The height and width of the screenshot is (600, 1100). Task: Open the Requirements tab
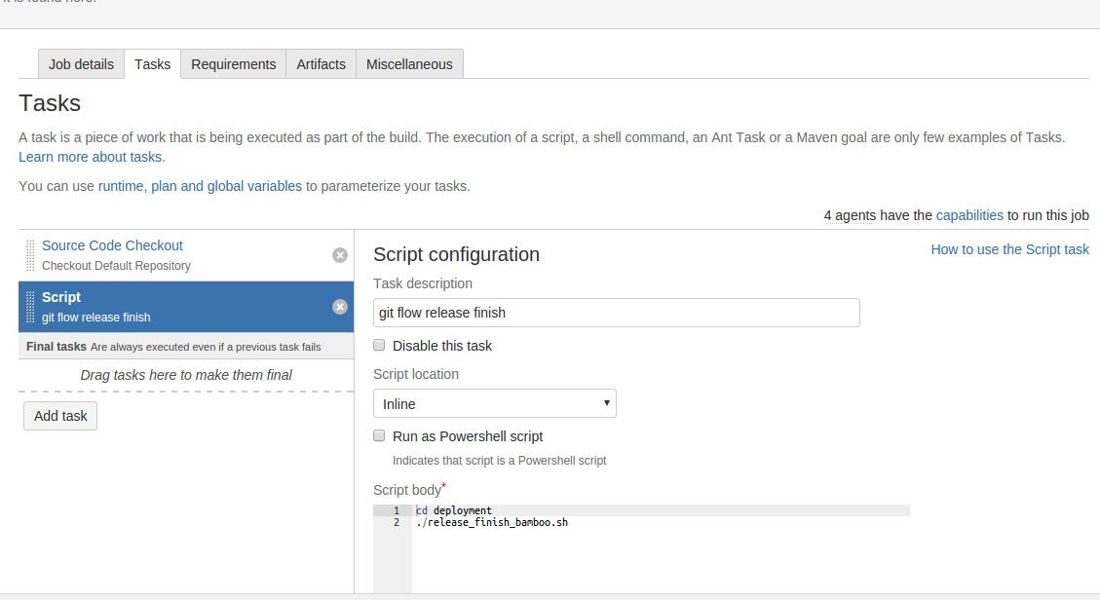[x=234, y=63]
